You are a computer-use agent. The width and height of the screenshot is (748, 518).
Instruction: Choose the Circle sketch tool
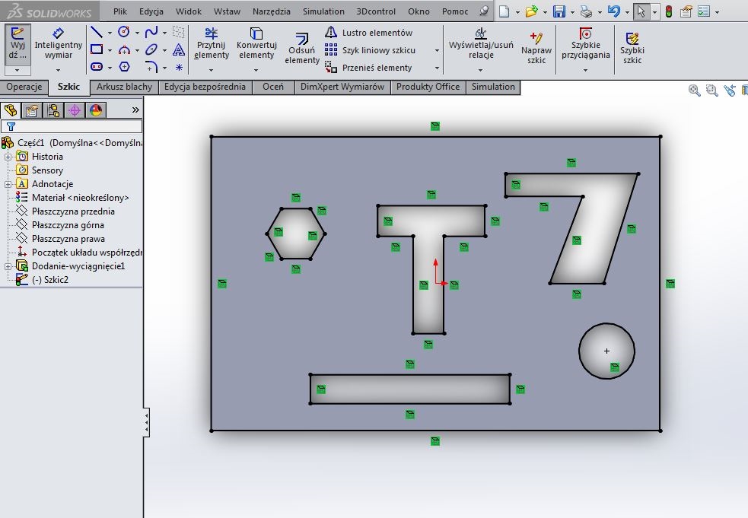click(124, 32)
